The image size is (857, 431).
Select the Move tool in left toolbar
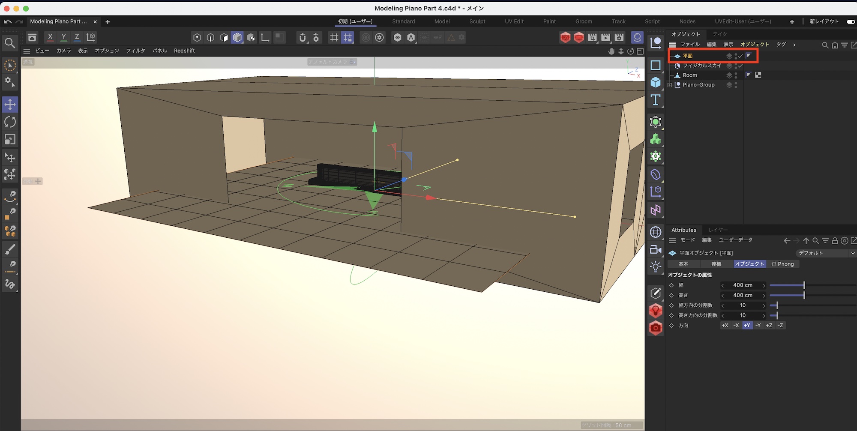click(10, 105)
